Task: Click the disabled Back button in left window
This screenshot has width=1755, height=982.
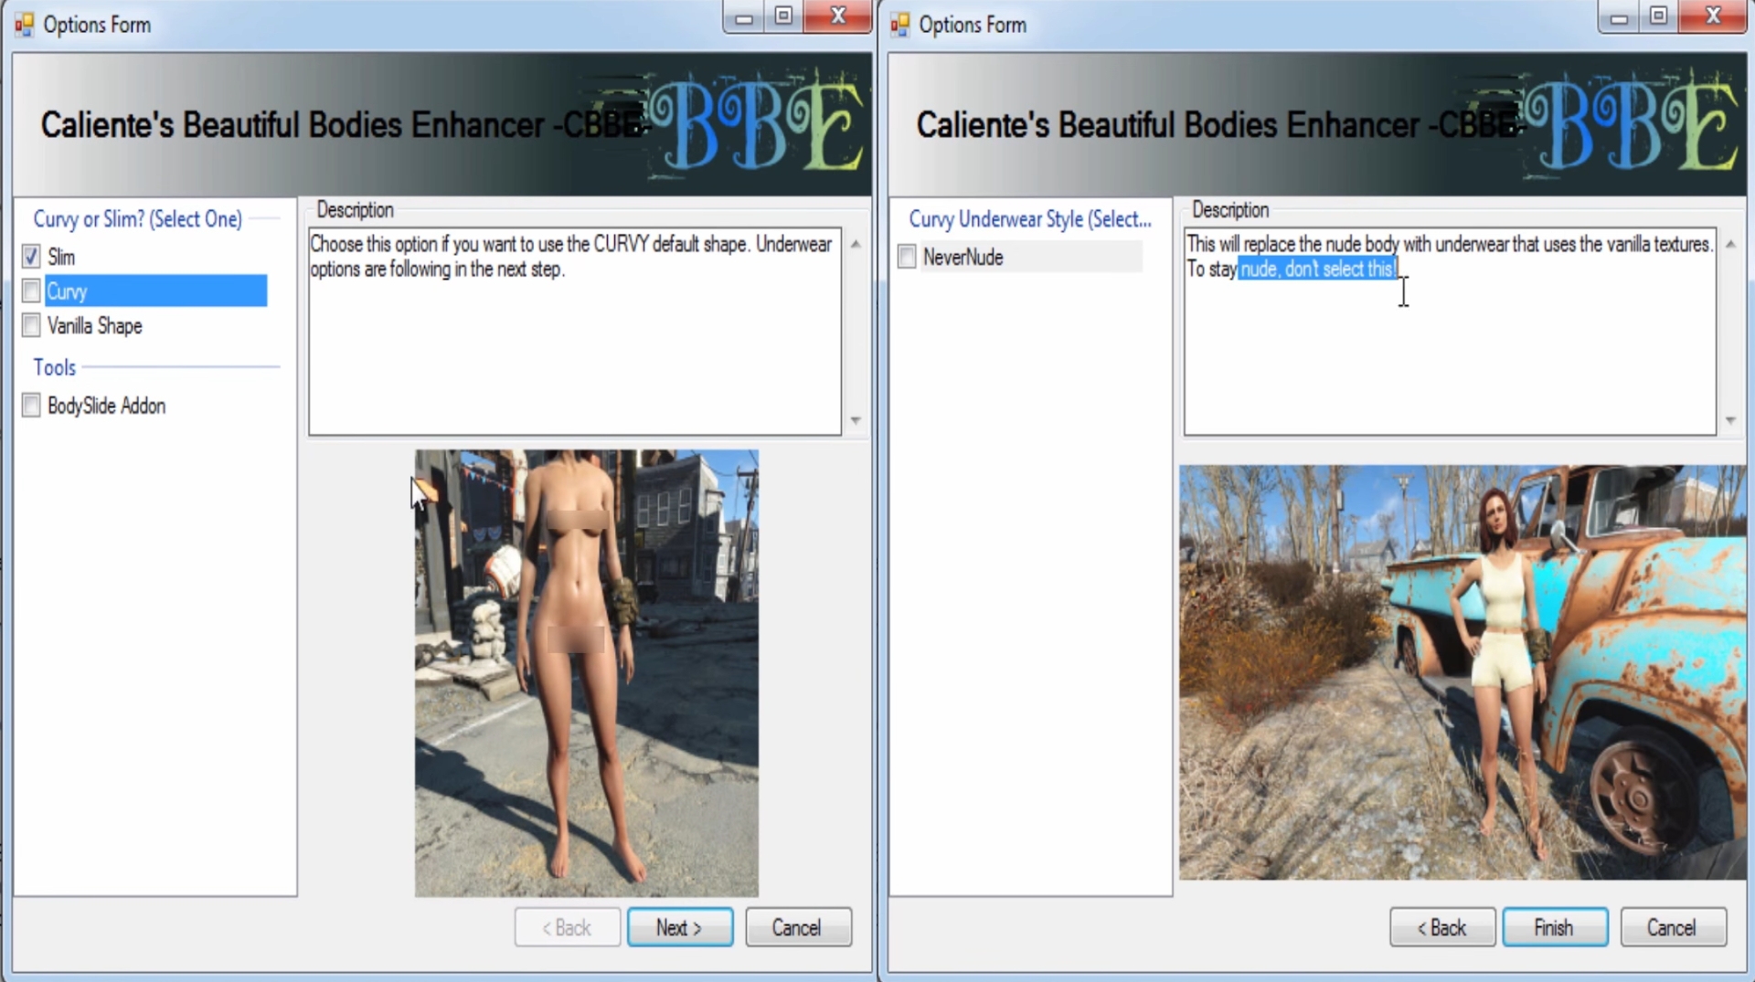Action: [x=568, y=927]
